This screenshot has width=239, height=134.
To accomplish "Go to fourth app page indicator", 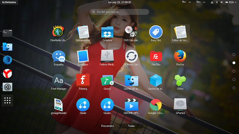I will coord(234,79).
